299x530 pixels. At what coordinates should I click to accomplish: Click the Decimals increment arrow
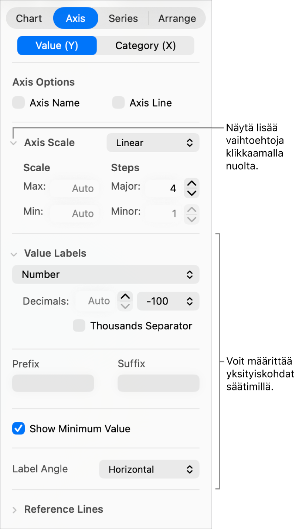[x=125, y=296]
